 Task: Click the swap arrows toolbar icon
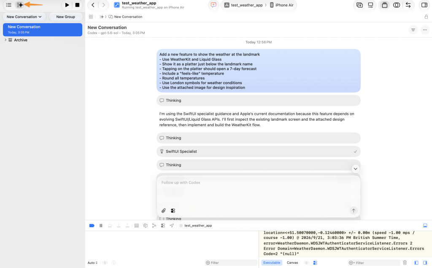coord(408,5)
